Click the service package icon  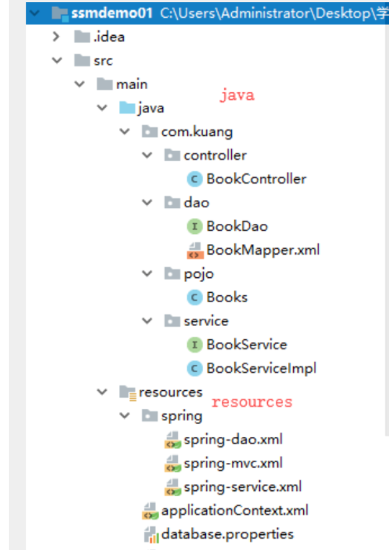[x=172, y=321]
